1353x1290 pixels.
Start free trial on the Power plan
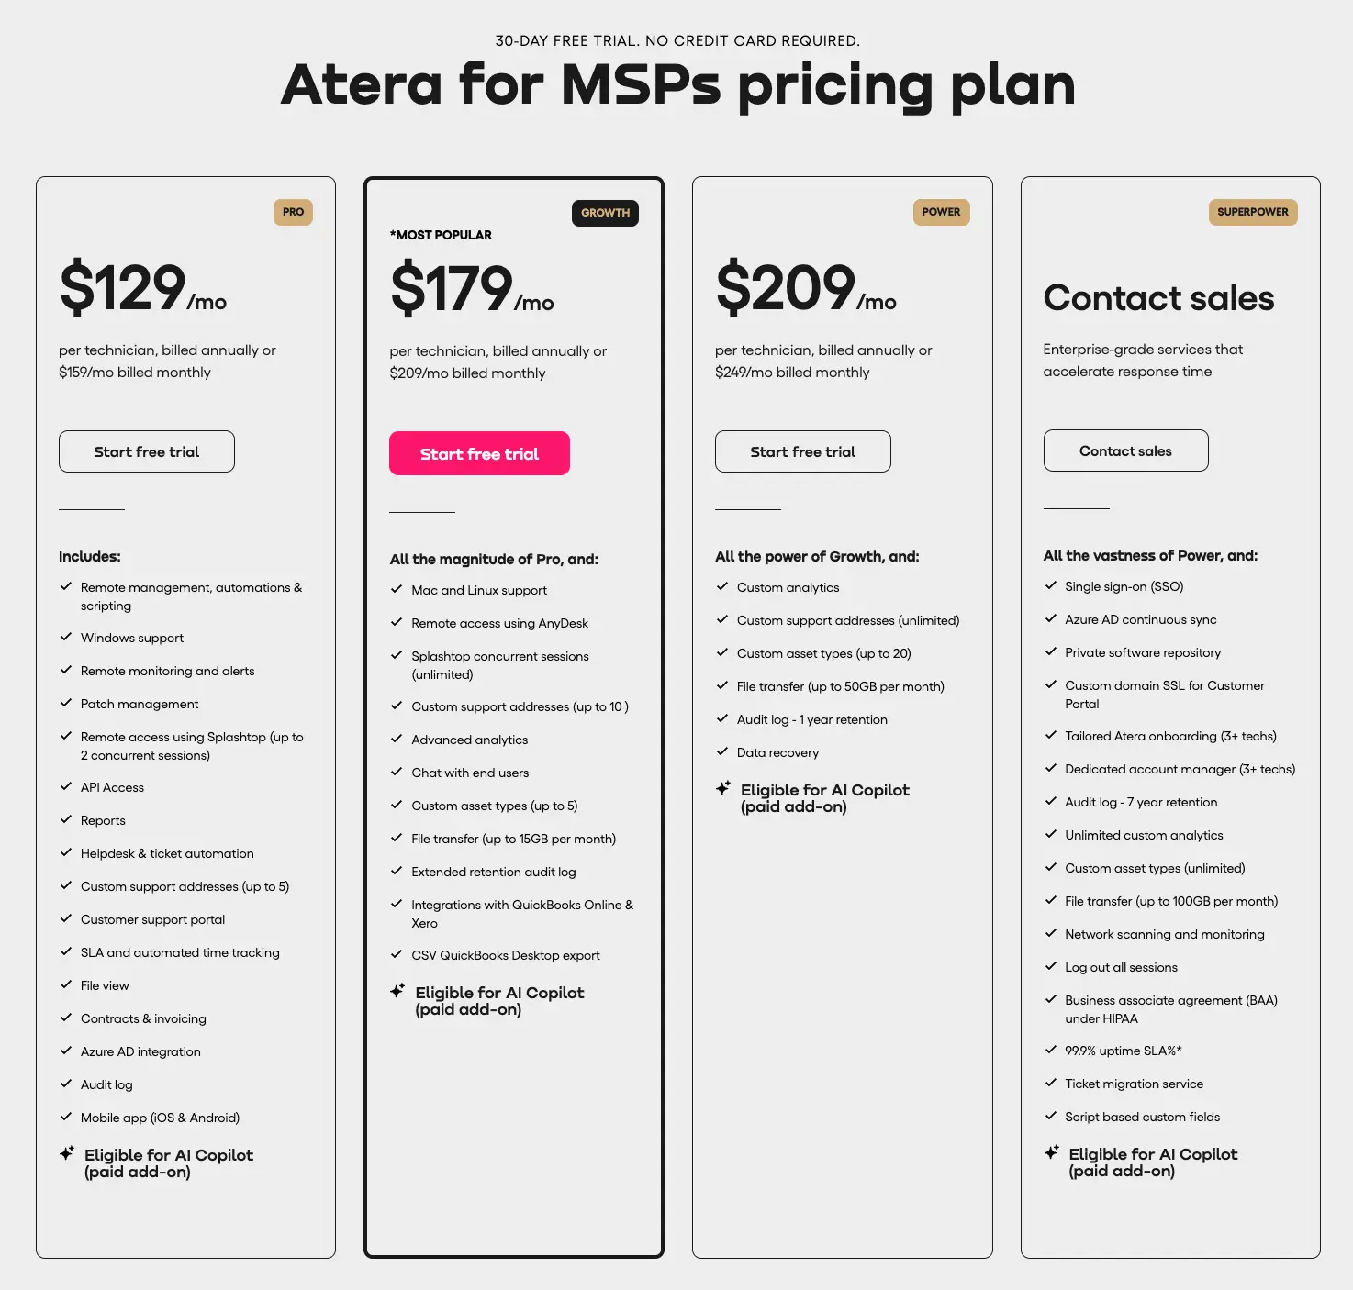[x=802, y=451]
